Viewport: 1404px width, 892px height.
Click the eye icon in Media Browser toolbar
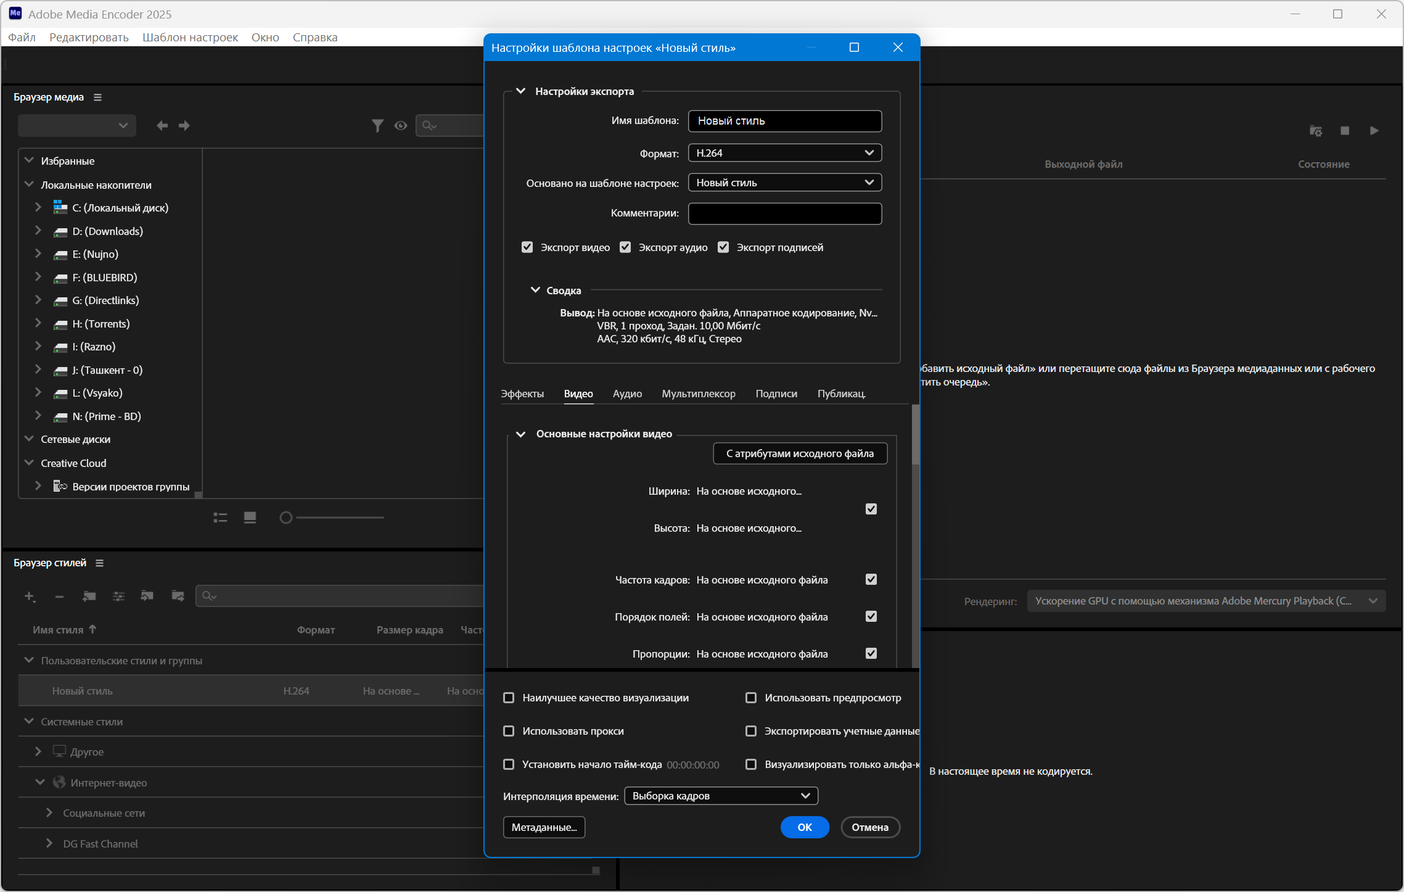[401, 126]
